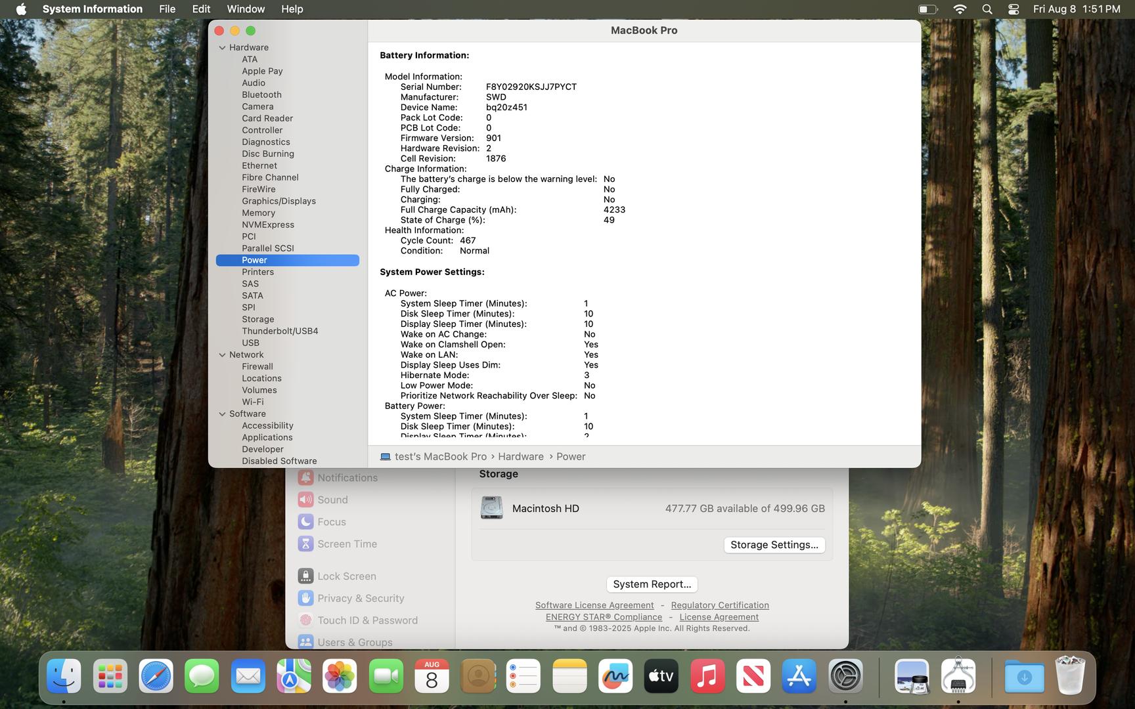This screenshot has height=709, width=1135.
Task: Click the battery status icon
Action: point(927,9)
